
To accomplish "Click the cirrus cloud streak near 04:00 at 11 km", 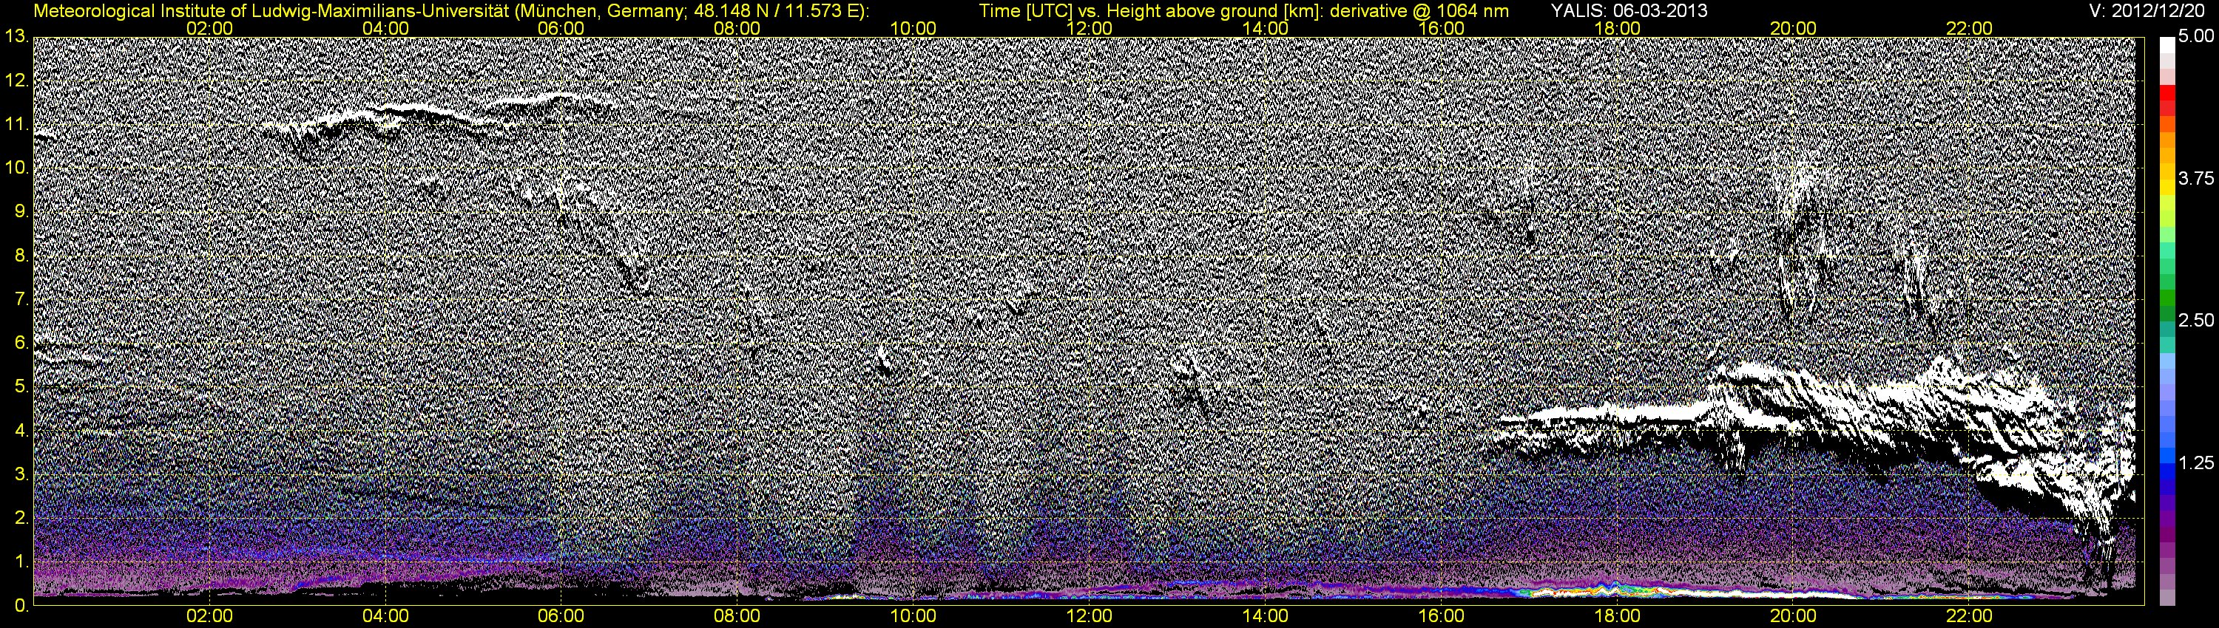I will 388,115.
